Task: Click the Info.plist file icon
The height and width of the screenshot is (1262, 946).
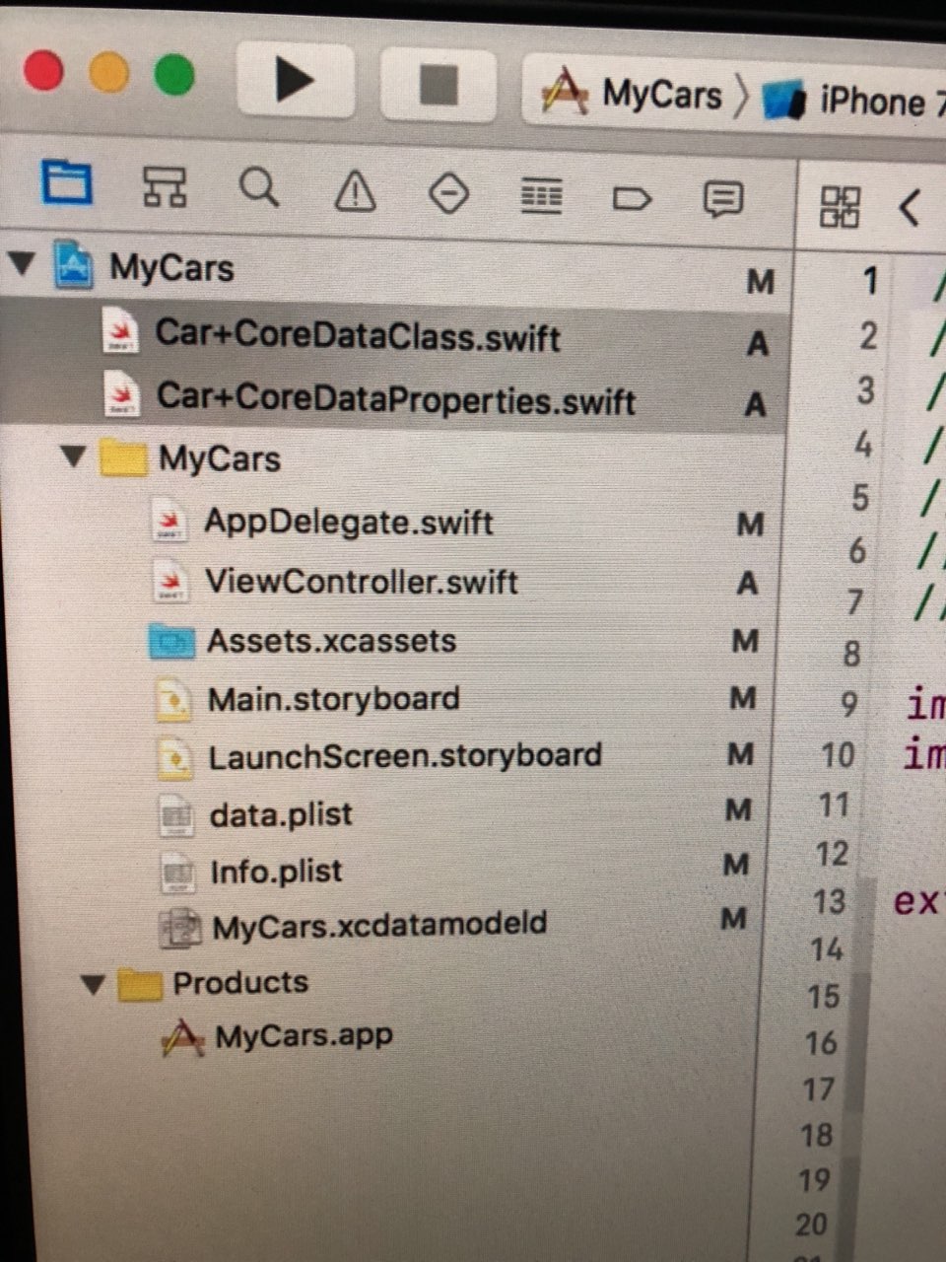Action: (x=177, y=873)
